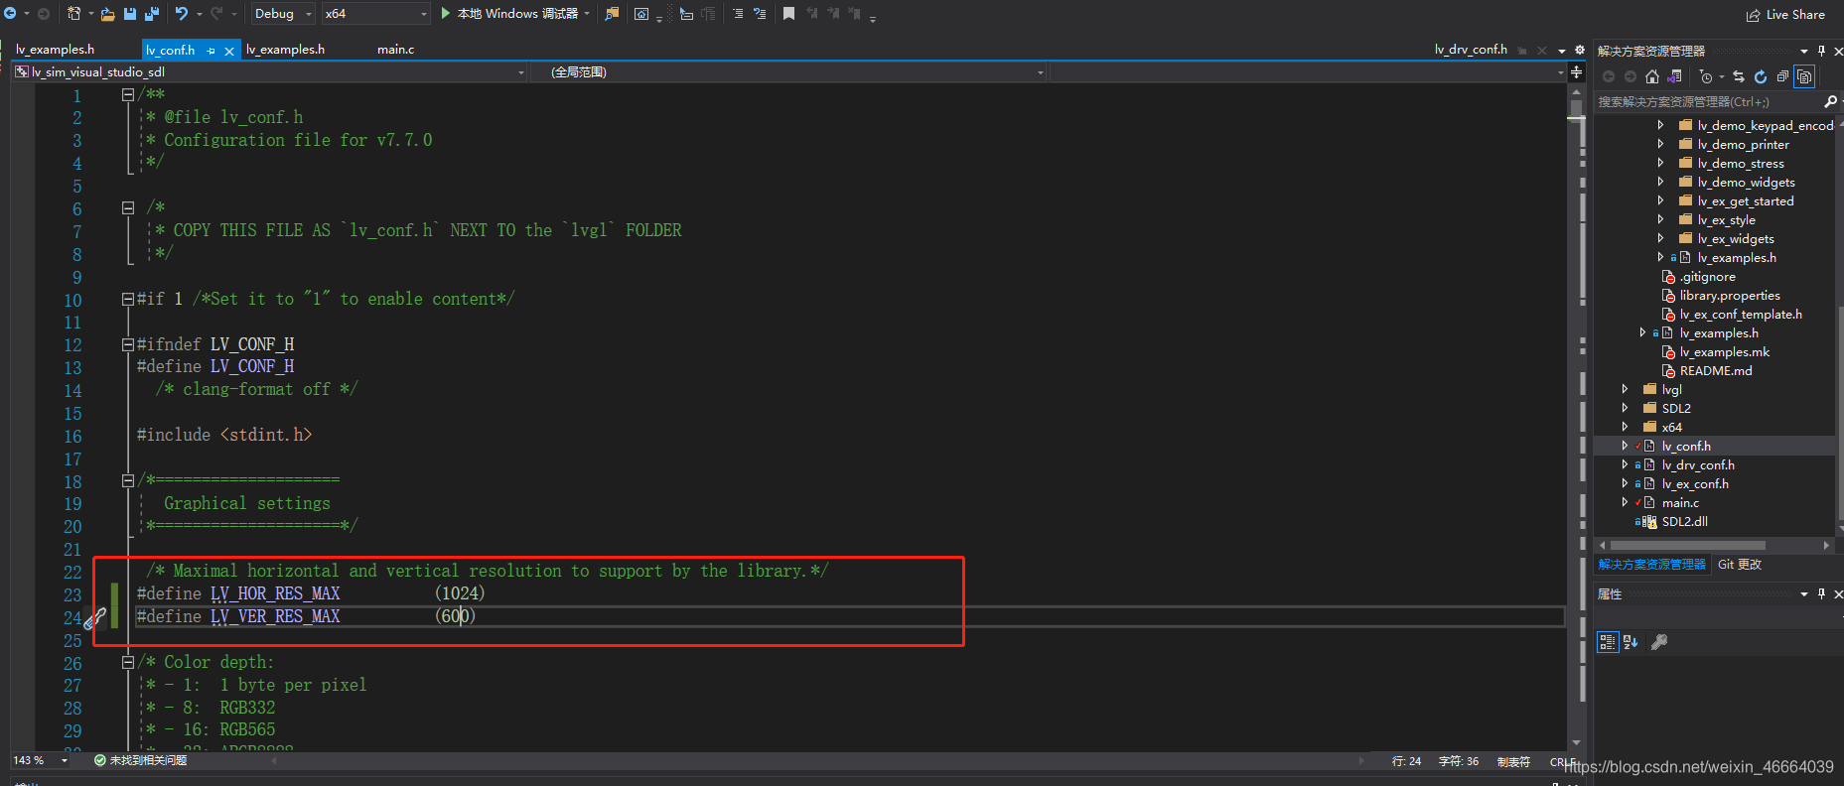This screenshot has height=786, width=1844.
Task: Click the Save All icon
Action: click(x=152, y=14)
